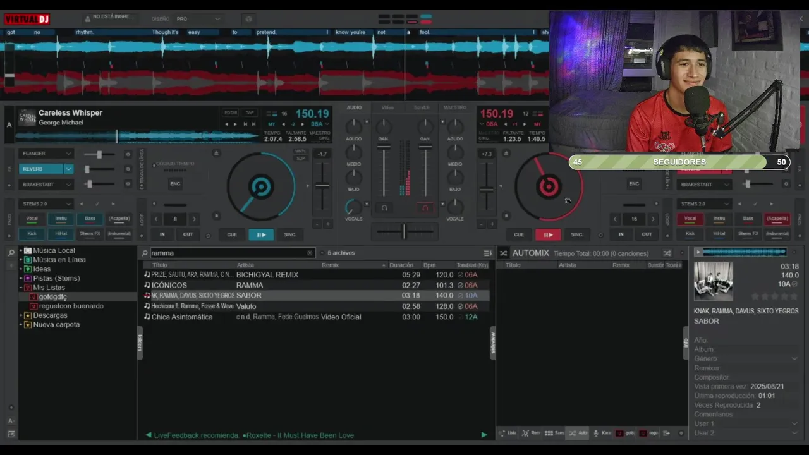Screen dimensions: 809x455
Task: Eject track from right deck
Action: 506,153
